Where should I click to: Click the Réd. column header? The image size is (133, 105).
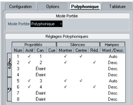(x=94, y=50)
